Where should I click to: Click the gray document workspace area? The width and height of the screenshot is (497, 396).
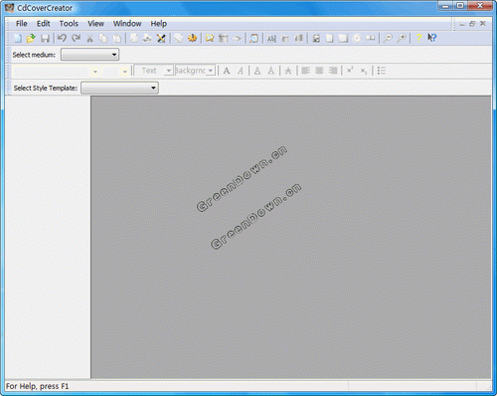(291, 237)
